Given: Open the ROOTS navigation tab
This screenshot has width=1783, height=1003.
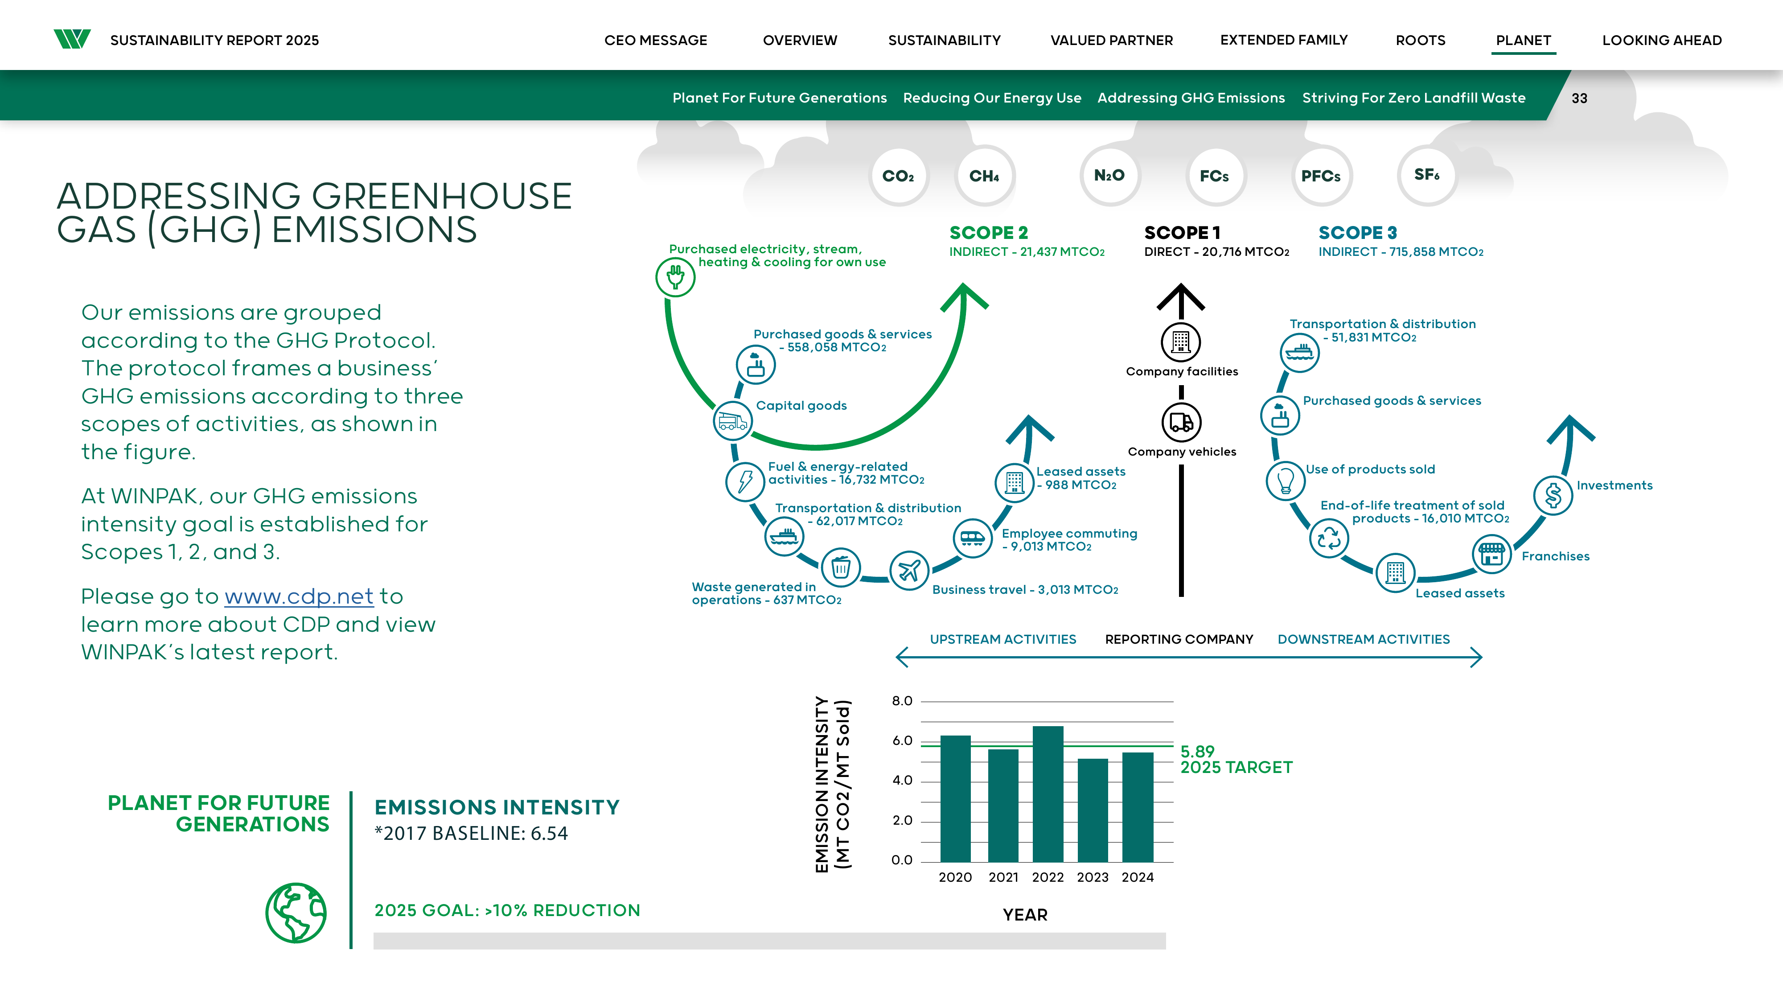Looking at the screenshot, I should tap(1420, 40).
